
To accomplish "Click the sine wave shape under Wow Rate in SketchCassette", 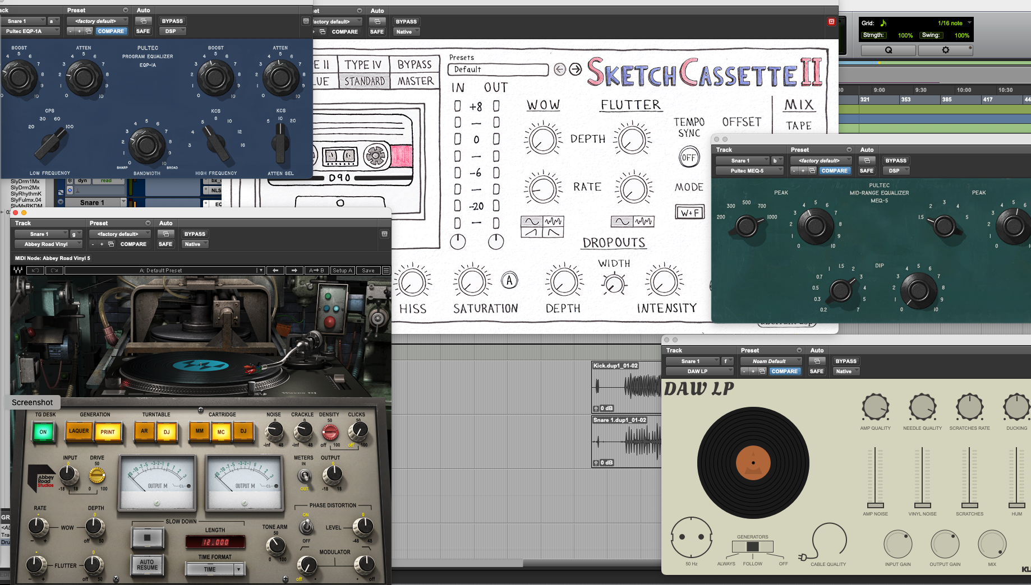I will click(531, 221).
